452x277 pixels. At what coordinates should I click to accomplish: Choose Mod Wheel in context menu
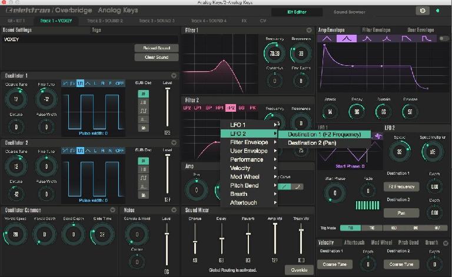(250, 177)
